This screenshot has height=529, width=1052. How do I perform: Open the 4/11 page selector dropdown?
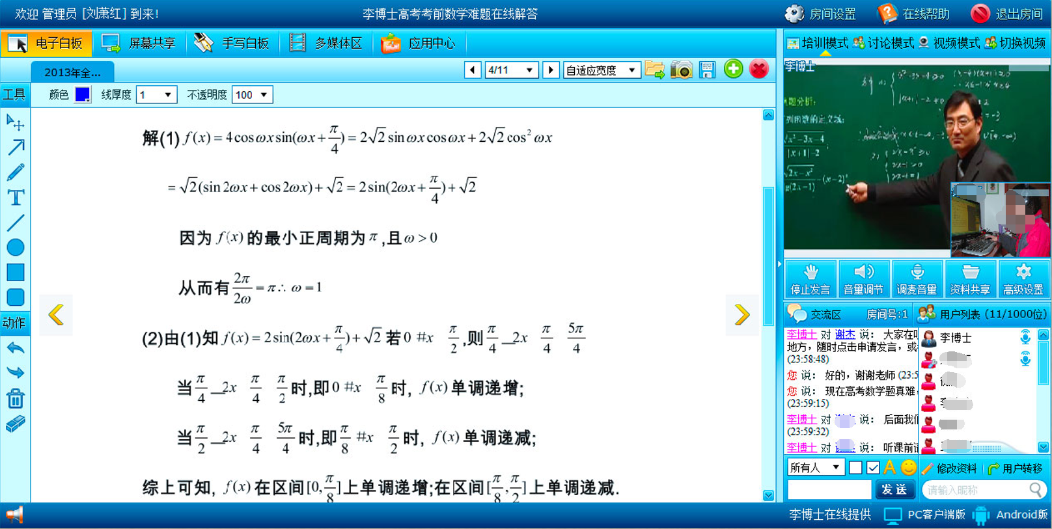point(512,70)
